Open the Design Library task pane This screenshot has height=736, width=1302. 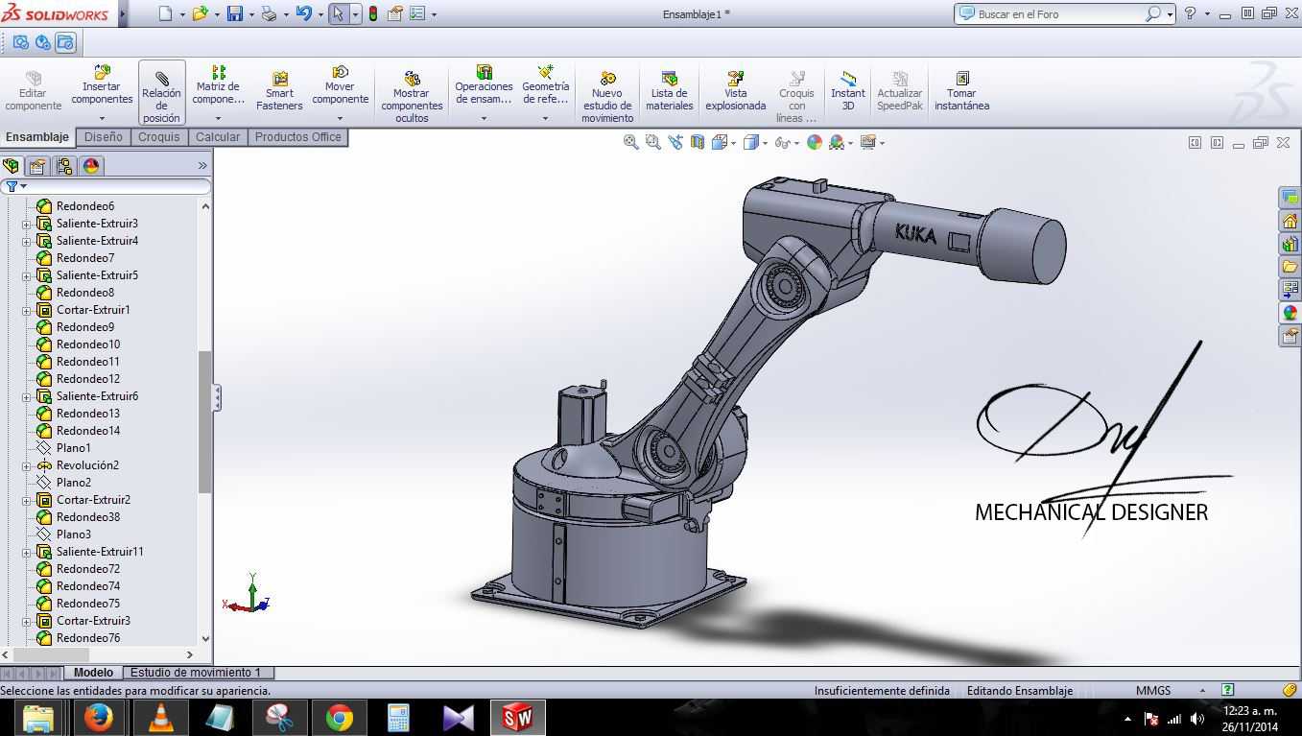click(1290, 244)
